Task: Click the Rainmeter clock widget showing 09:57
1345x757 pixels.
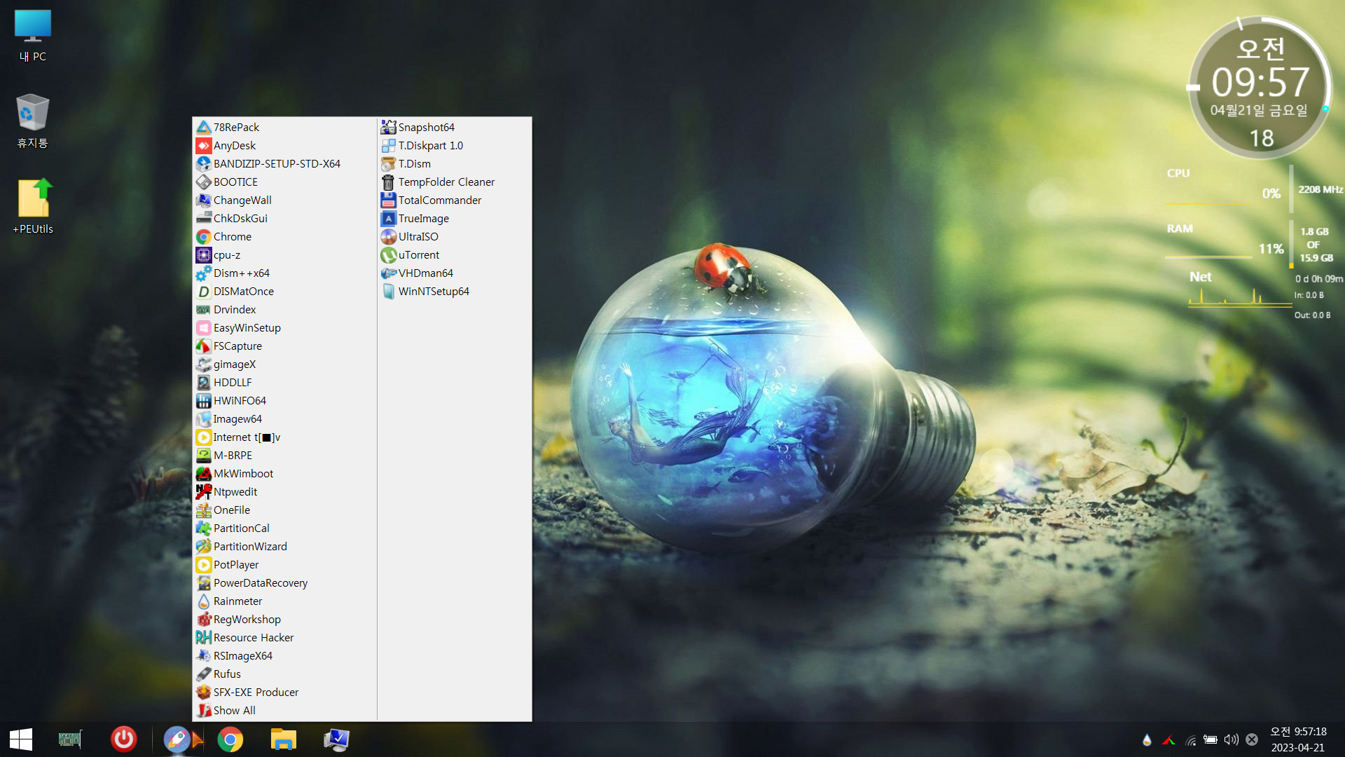Action: pyautogui.click(x=1260, y=88)
